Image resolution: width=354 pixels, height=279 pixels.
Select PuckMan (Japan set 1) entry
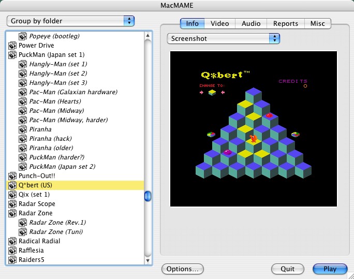pyautogui.click(x=75, y=55)
